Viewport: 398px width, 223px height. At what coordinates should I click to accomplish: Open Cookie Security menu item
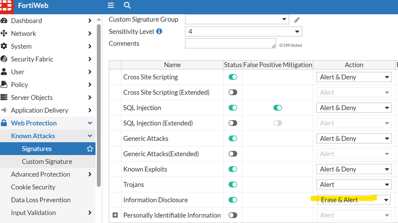click(x=33, y=187)
